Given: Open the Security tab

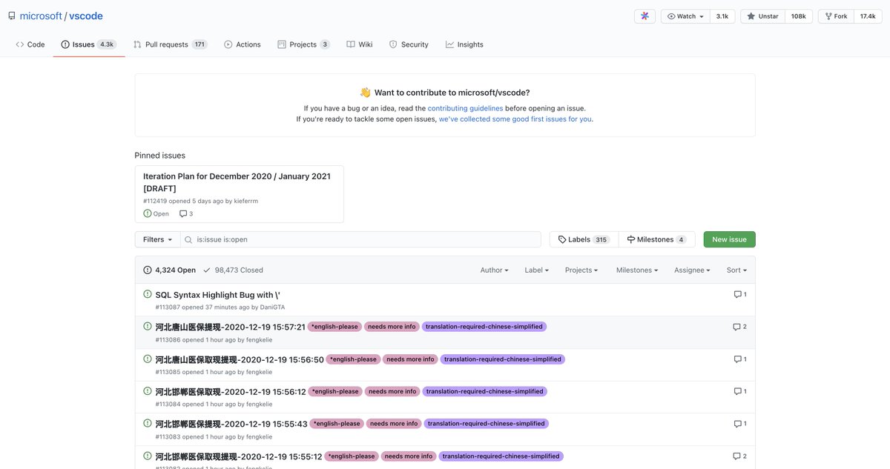Looking at the screenshot, I should pyautogui.click(x=409, y=44).
